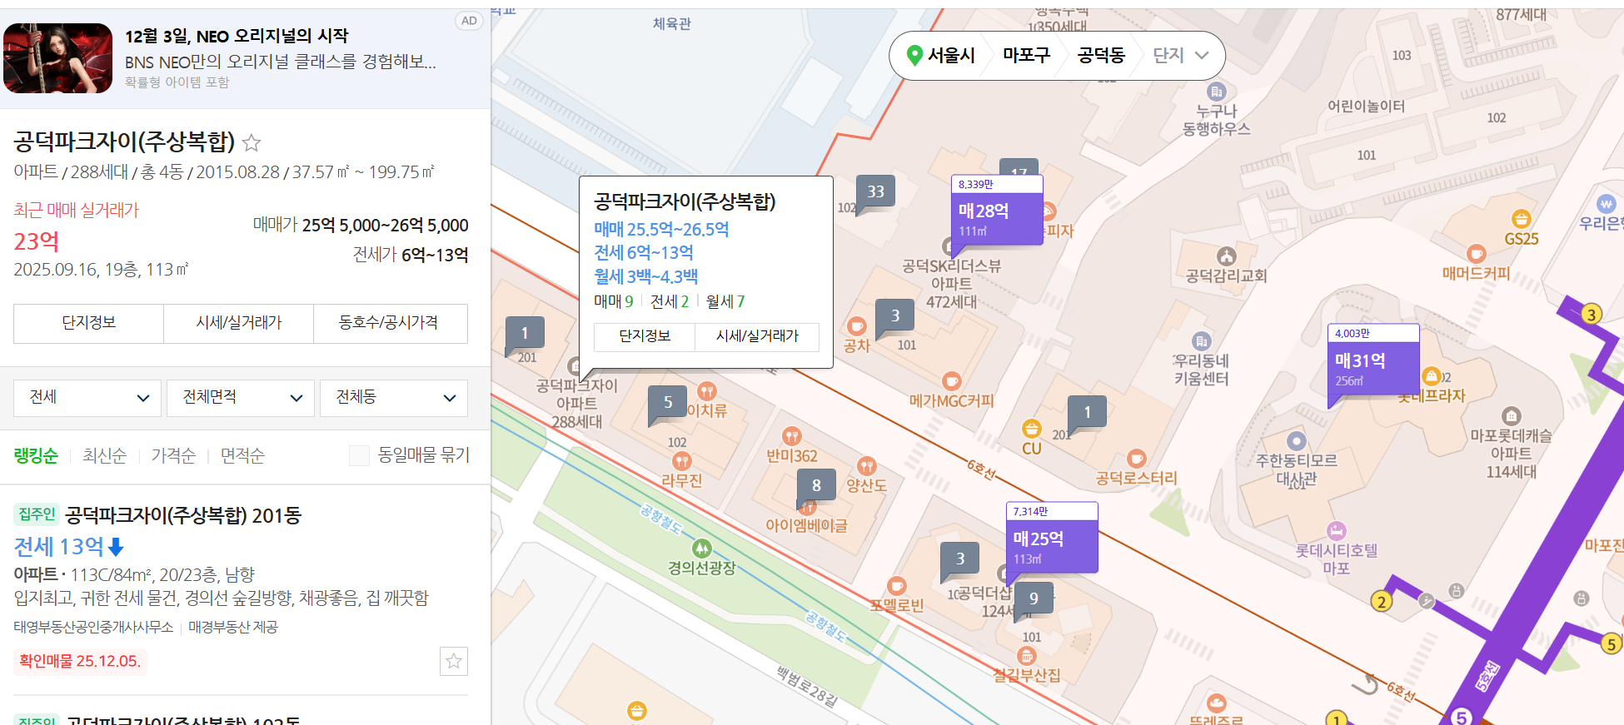Image resolution: width=1624 pixels, height=725 pixels.
Task: Click the 누구나 동행하우스 icon
Action: pyautogui.click(x=1217, y=92)
